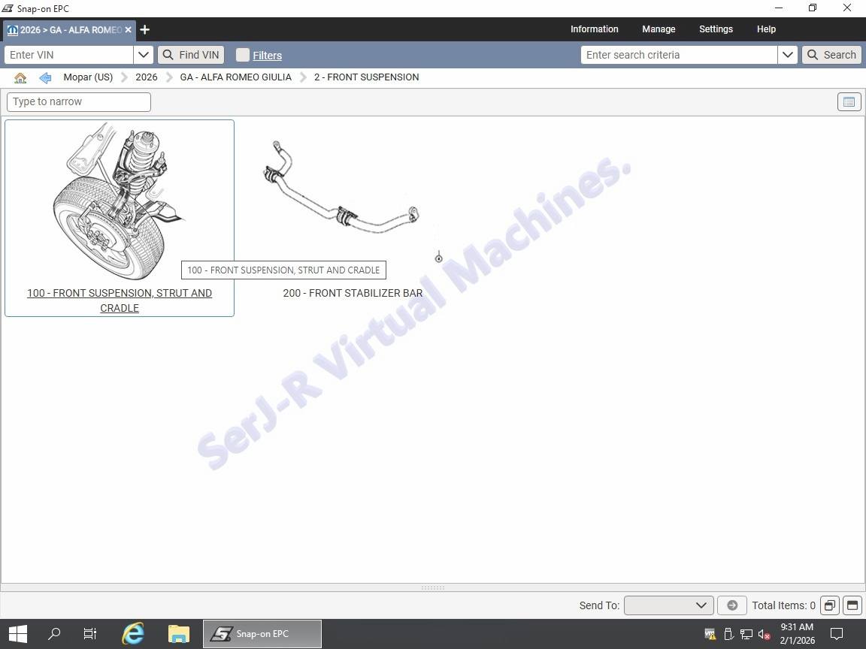Open the Settings menu
This screenshot has width=866, height=649.
[715, 29]
